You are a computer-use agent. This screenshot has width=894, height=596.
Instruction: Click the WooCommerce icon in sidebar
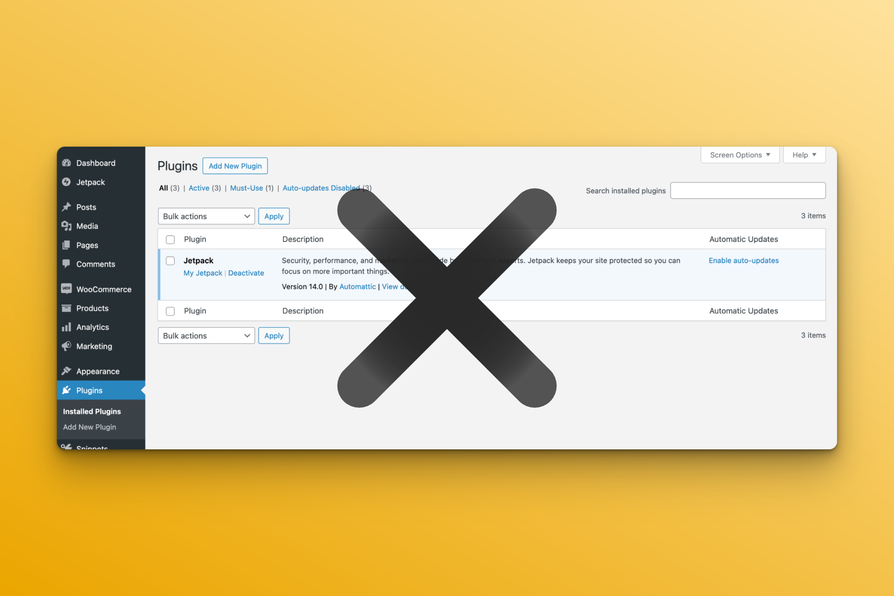[x=66, y=289]
